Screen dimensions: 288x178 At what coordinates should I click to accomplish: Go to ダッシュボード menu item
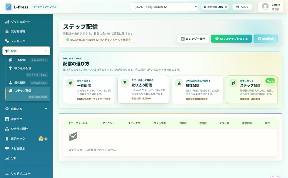26,22
